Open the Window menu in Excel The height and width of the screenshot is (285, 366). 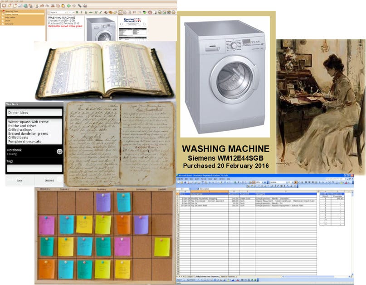(x=222, y=179)
